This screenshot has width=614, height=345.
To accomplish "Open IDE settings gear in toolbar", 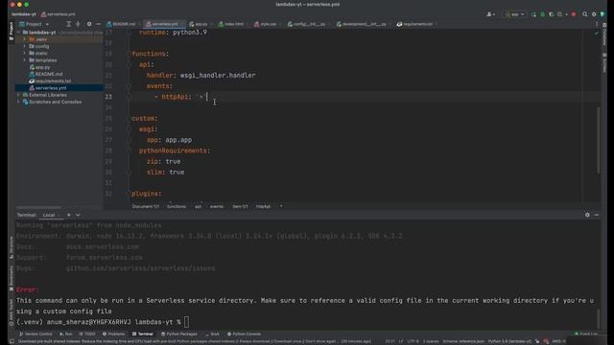I will (594, 14).
